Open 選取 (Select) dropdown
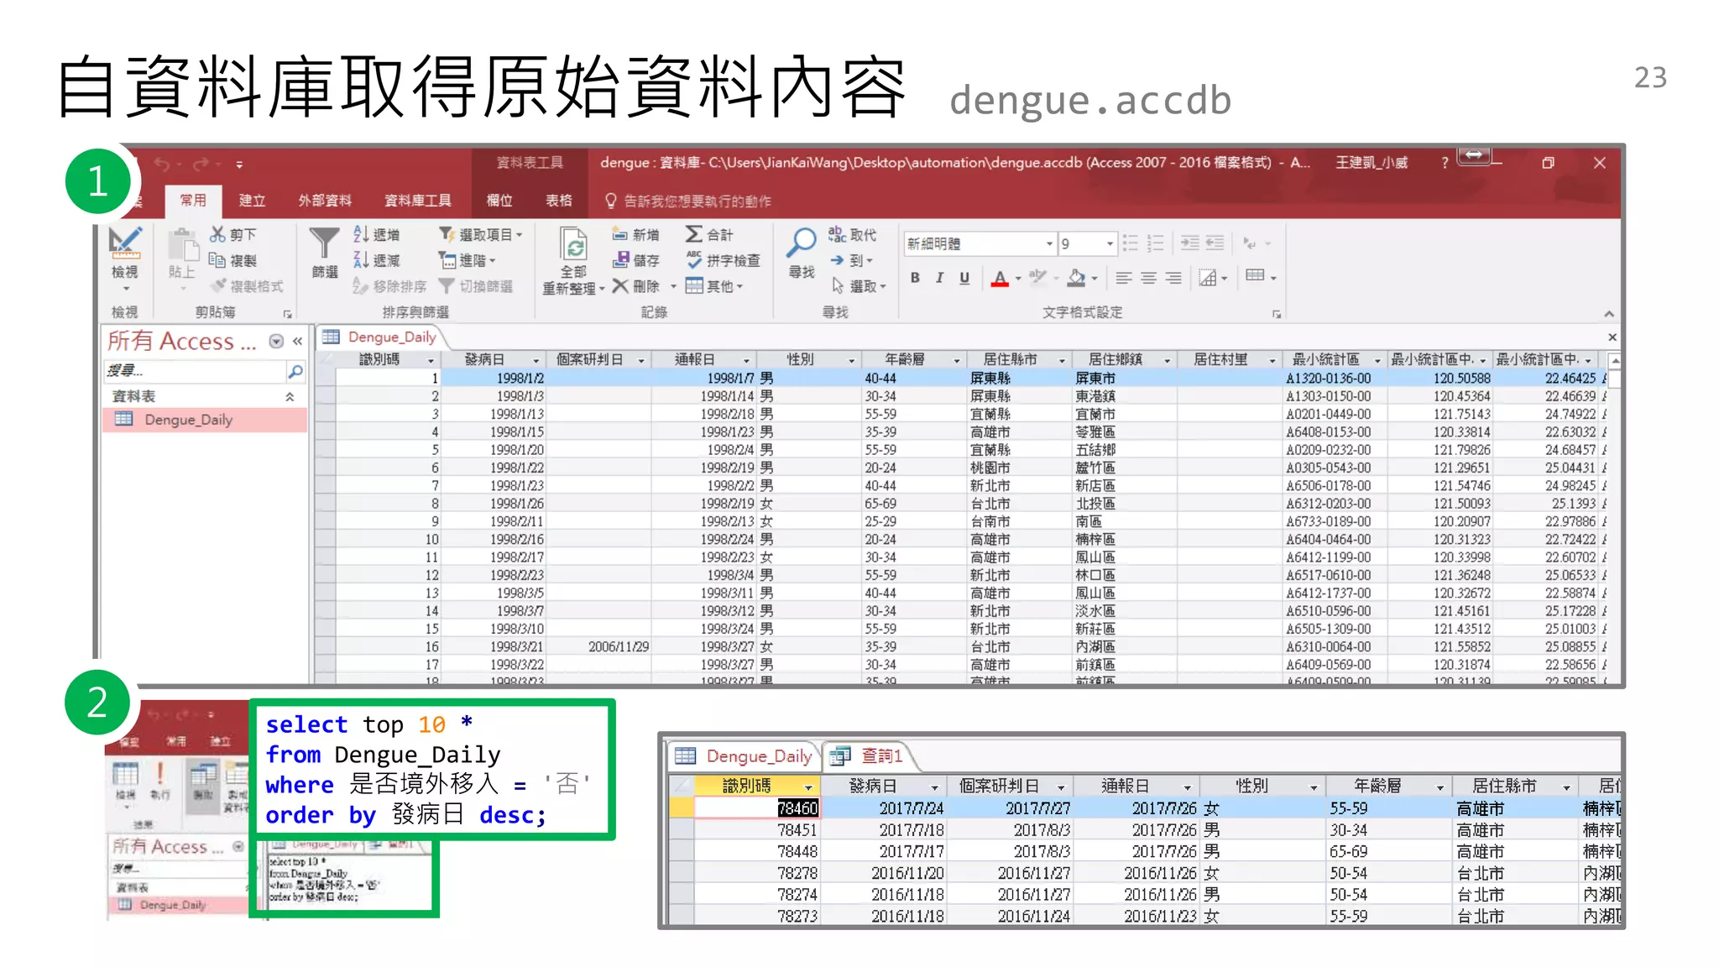1719x967 pixels. click(x=859, y=286)
